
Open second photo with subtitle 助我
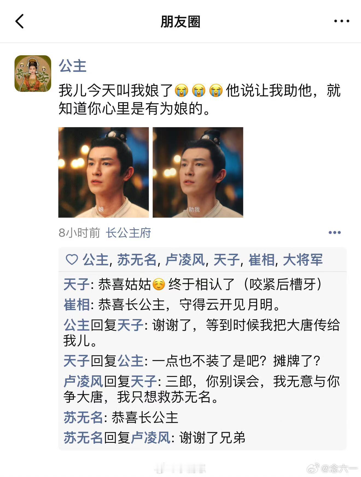[198, 172]
